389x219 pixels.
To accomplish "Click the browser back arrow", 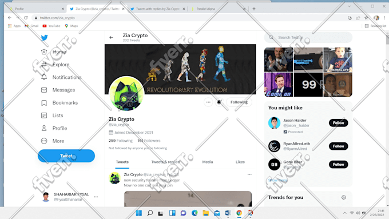I will (x=10, y=18).
